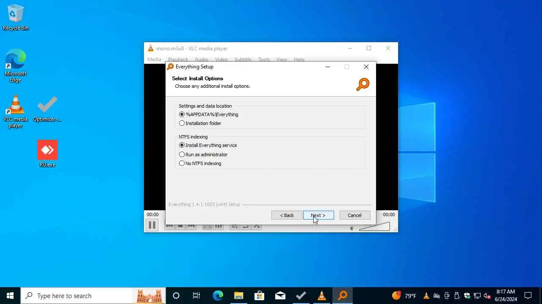
Task: Click the Everything magnifier logo in the header
Action: coord(363,84)
